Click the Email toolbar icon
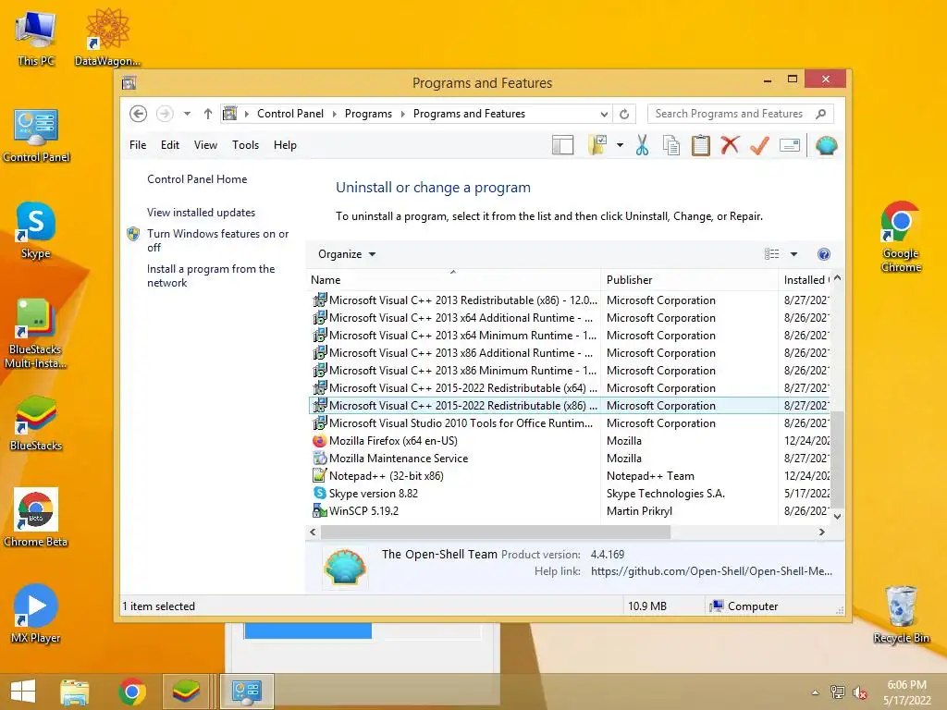The image size is (947, 710). [x=790, y=145]
